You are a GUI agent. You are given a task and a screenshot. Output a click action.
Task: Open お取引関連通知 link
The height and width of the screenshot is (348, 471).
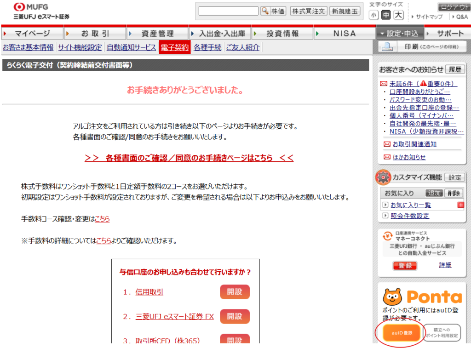414,144
